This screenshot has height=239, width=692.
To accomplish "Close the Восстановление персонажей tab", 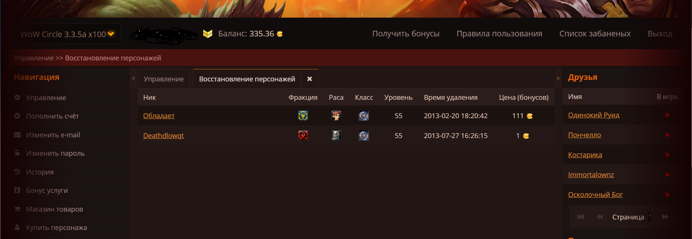I will (x=310, y=79).
